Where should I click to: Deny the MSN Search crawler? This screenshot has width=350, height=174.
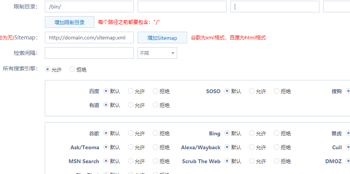click(155, 161)
